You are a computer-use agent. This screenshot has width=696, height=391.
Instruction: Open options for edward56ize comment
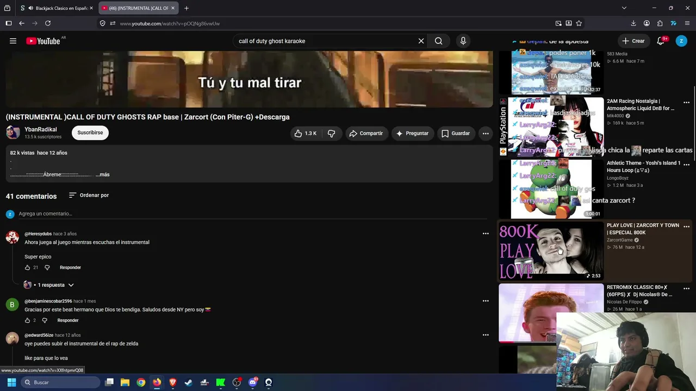[x=486, y=335]
